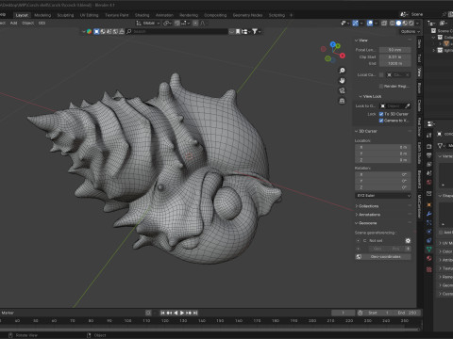
Task: Open object visibility and selectability dropdown
Action: pyautogui.click(x=345, y=23)
